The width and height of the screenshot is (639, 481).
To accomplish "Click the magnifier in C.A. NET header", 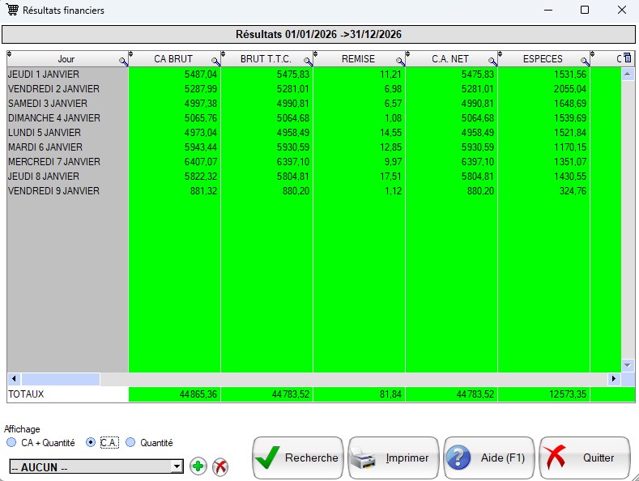I will point(492,61).
